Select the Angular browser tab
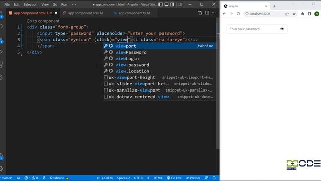321x181 pixels. coord(245,6)
